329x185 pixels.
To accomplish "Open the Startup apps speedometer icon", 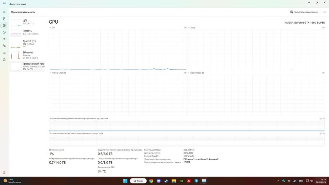I will coord(4,39).
